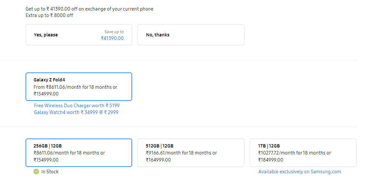Click the 'In Stock' status label

click(50, 172)
